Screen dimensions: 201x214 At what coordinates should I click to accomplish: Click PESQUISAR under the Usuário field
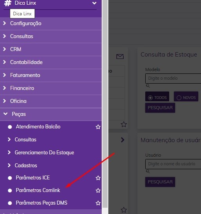160,182
